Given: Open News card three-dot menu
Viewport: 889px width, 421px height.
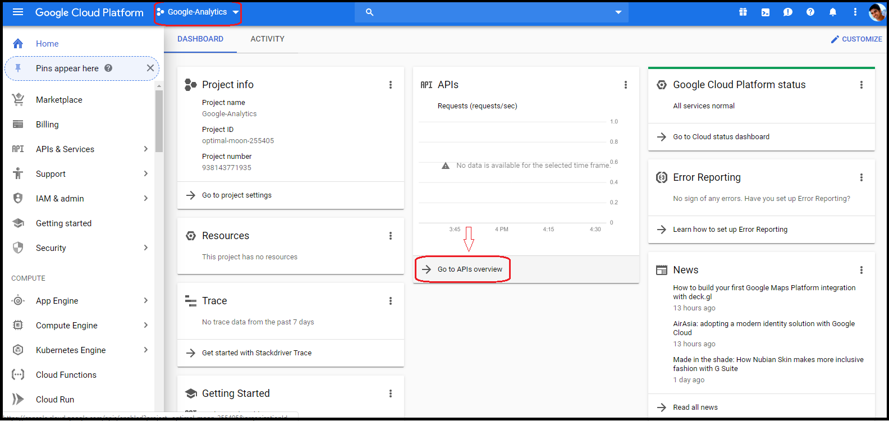Looking at the screenshot, I should click(x=861, y=270).
